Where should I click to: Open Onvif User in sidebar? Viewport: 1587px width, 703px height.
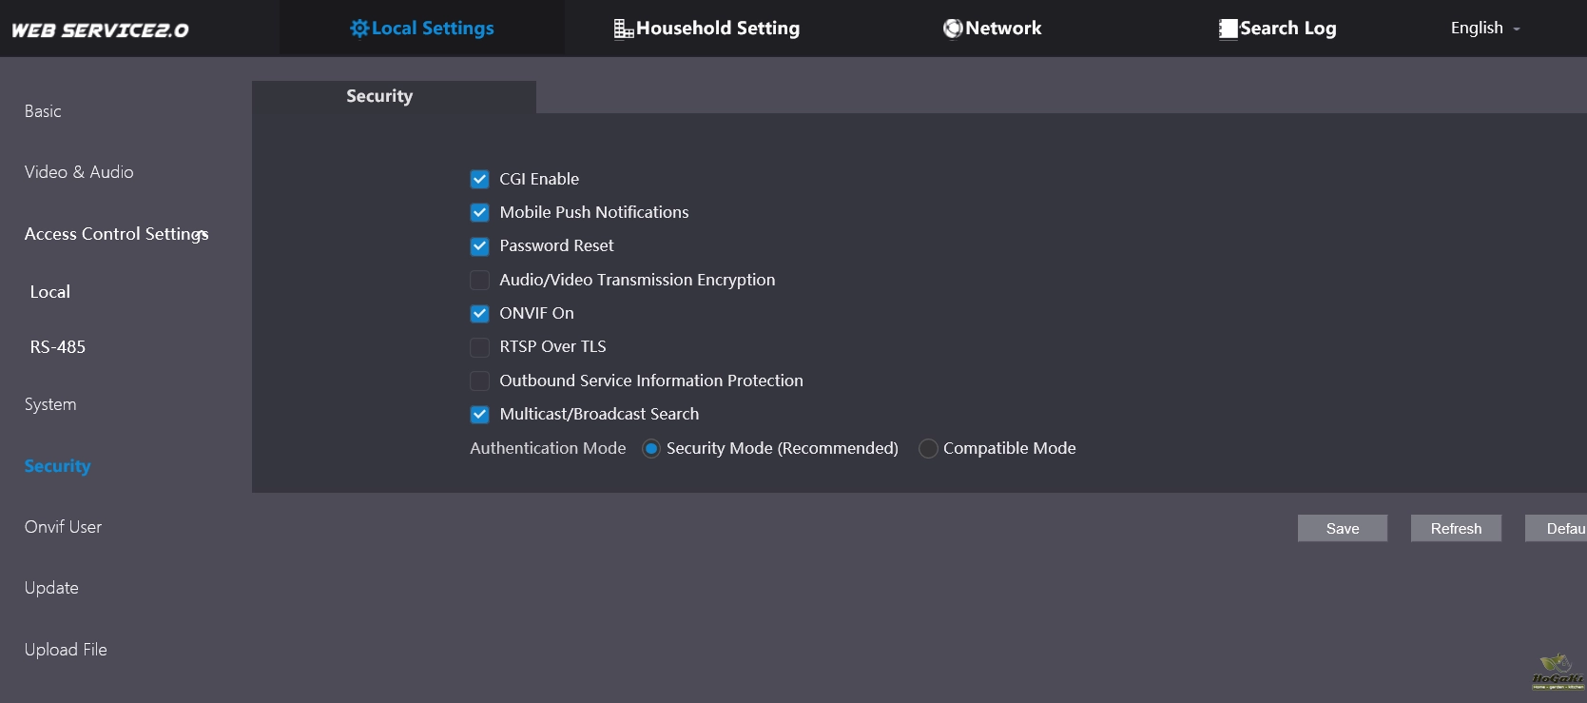(x=63, y=527)
